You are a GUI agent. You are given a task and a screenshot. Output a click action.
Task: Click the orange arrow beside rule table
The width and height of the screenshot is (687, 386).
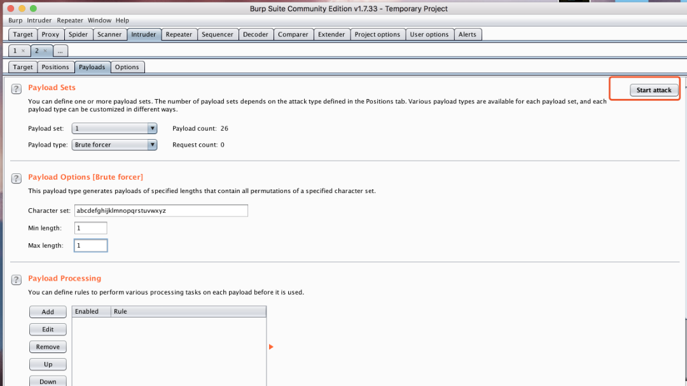(271, 347)
